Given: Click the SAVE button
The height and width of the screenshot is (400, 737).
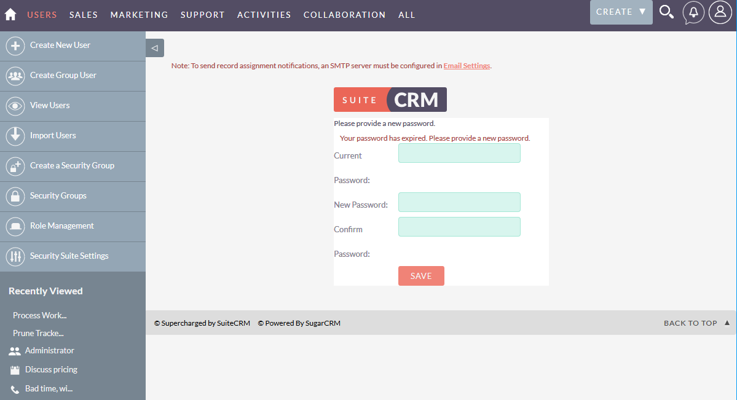Looking at the screenshot, I should click(421, 276).
